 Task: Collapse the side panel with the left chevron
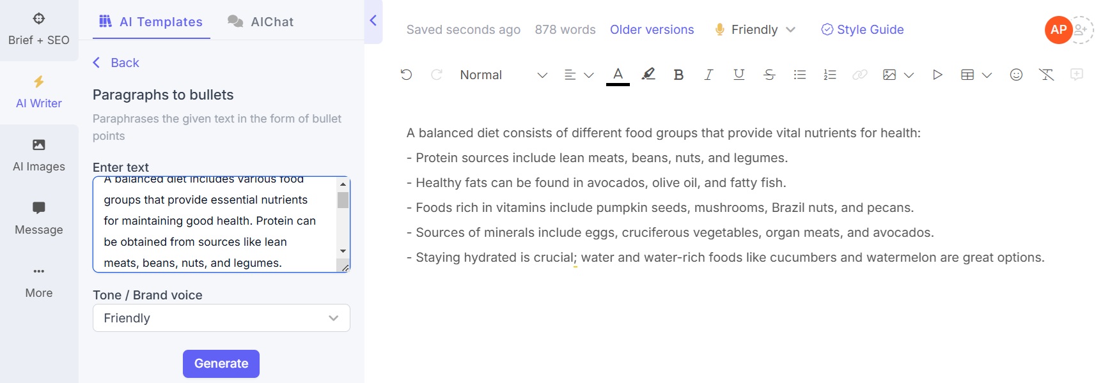coord(373,20)
